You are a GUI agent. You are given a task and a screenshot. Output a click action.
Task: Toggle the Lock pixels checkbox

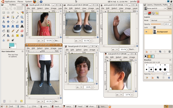click(152, 27)
